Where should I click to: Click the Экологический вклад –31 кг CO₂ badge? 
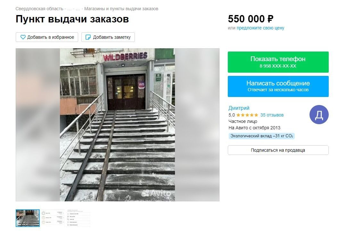point(261,136)
